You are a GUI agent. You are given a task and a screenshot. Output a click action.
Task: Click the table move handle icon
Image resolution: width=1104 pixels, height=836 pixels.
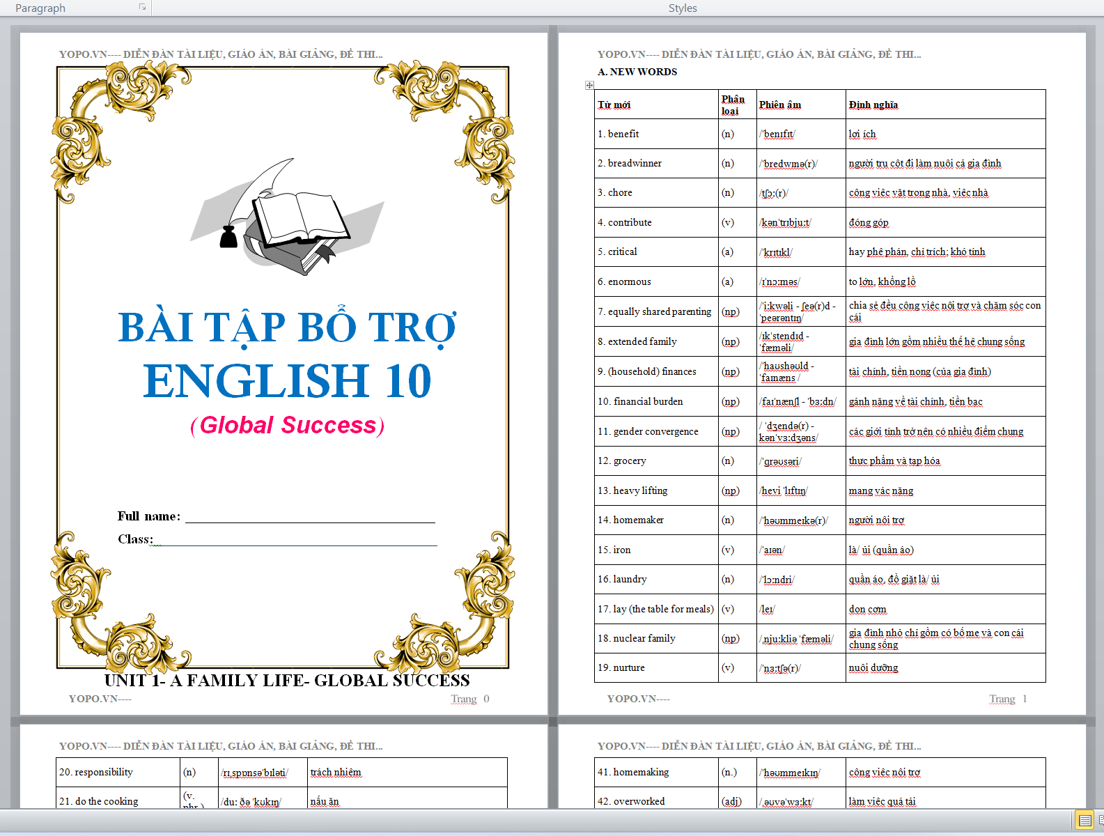(589, 85)
